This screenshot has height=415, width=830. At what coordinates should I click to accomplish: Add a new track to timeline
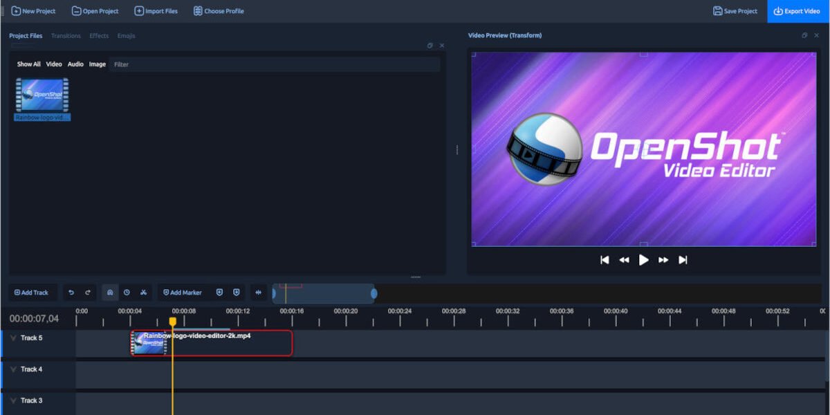click(31, 293)
